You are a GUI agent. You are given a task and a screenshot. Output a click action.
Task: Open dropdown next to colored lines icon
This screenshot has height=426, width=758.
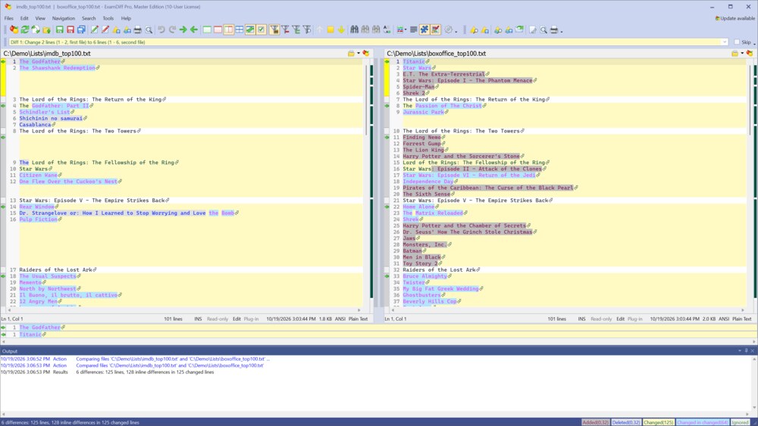click(405, 30)
